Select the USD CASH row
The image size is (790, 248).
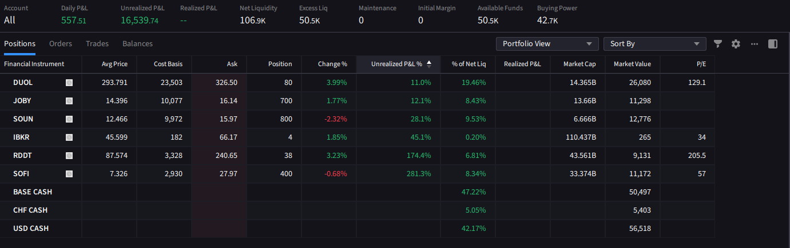(x=358, y=229)
